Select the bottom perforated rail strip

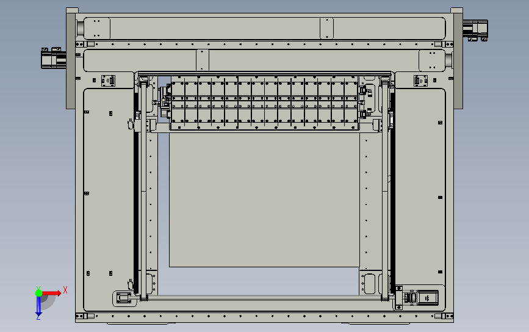[265, 317]
